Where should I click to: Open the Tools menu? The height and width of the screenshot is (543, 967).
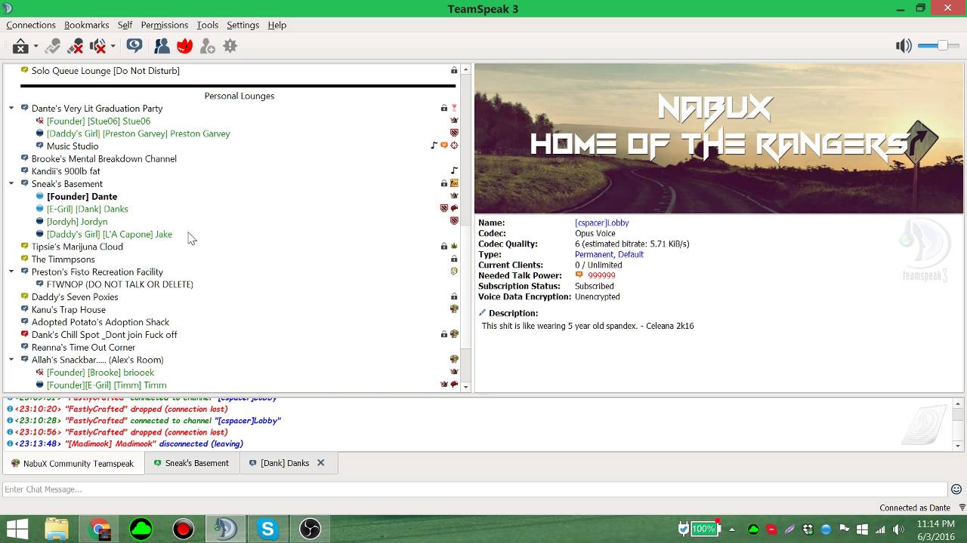[208, 25]
